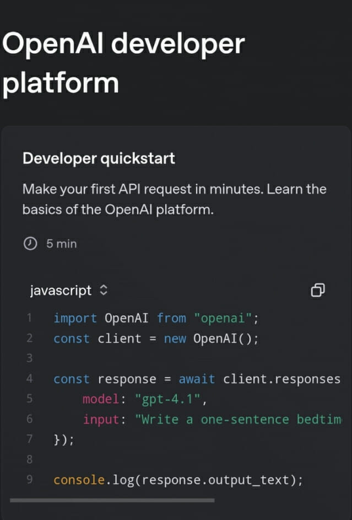Viewport: 352px width, 520px height.
Task: Click line number 3 in the gutter
Action: click(30, 358)
